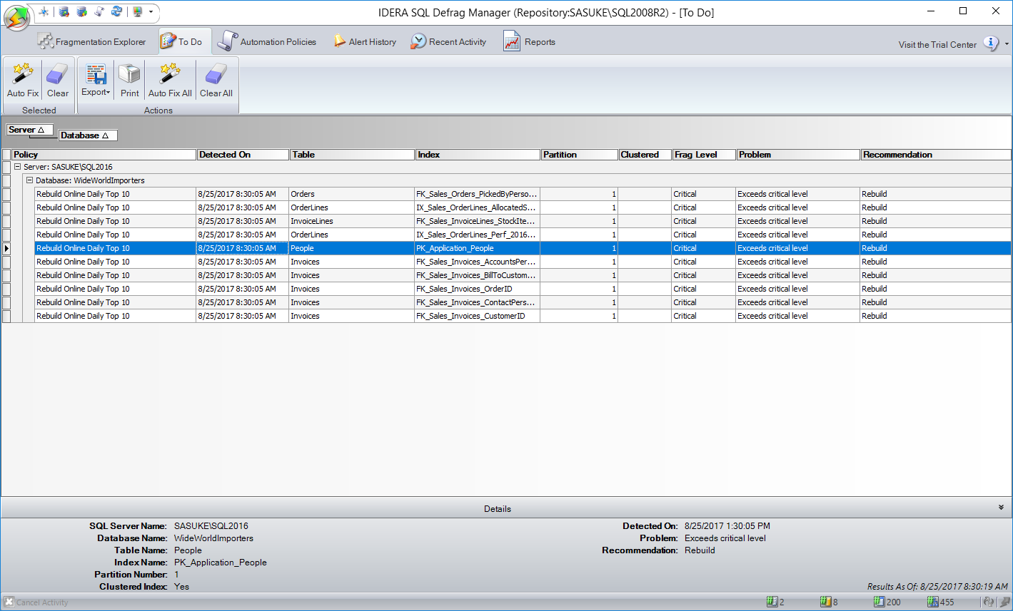Click the Server group-by sort button
1013x611 pixels.
(x=30, y=130)
